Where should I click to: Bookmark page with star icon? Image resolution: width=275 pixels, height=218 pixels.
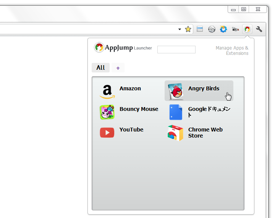tap(188, 29)
